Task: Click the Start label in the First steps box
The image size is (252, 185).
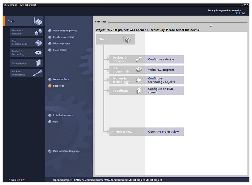Action: [x=103, y=39]
